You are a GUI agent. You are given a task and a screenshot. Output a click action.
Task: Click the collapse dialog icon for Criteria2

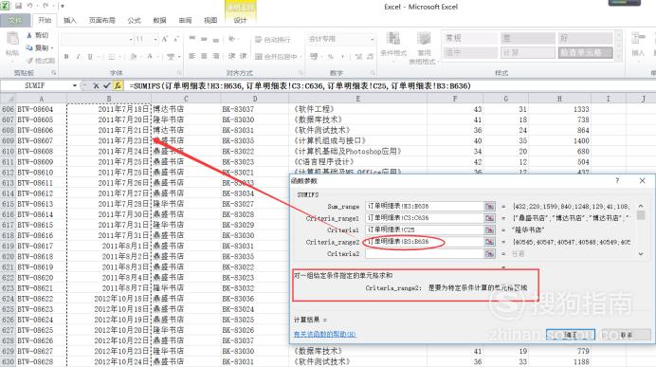(x=489, y=253)
